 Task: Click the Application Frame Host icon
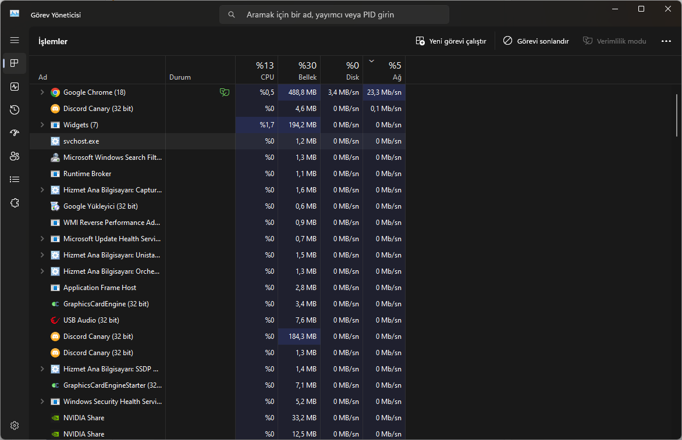(55, 288)
